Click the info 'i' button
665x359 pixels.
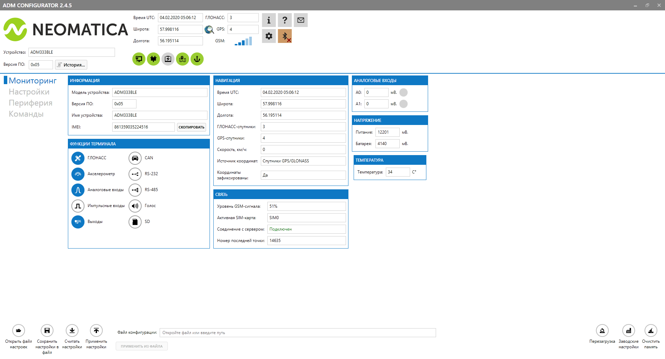coord(269,20)
